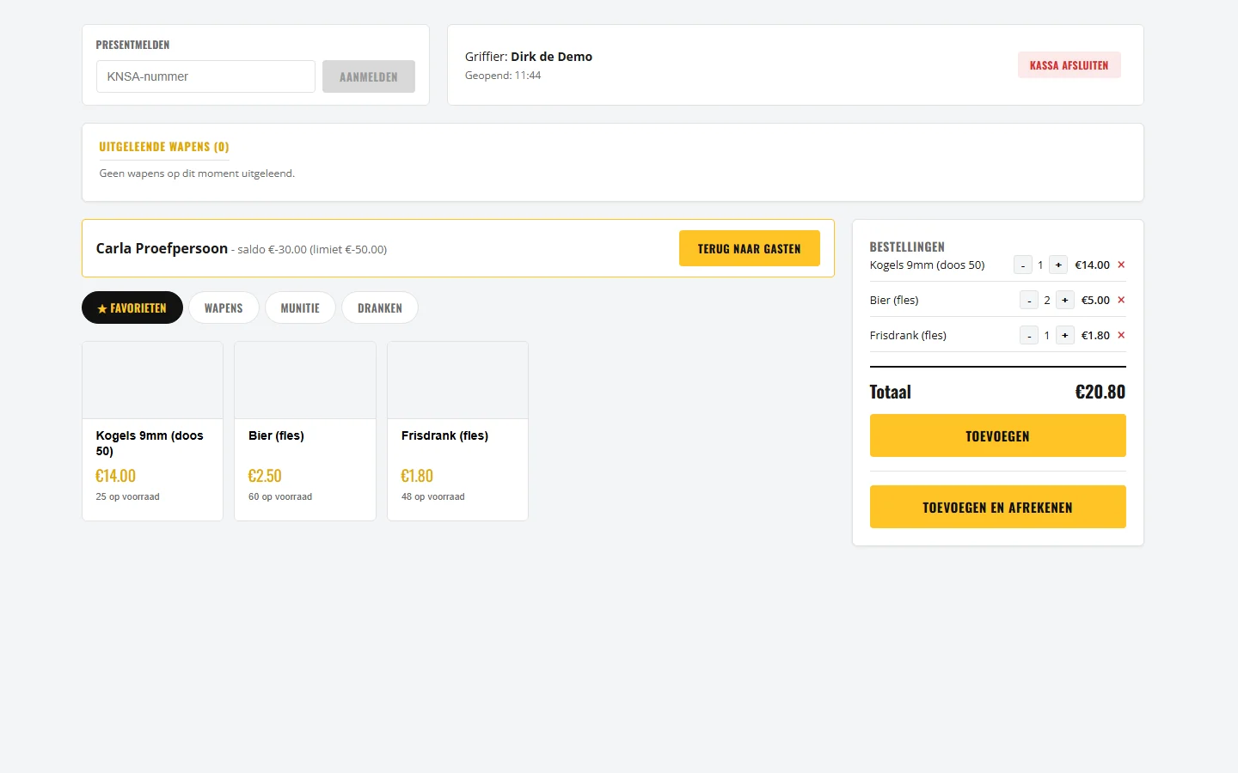Click the Aanmelden button
Screen dimensions: 1238x773
point(369,76)
